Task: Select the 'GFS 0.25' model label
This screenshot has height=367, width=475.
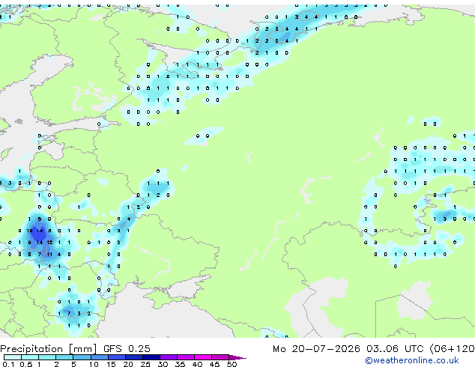Action: 127,349
